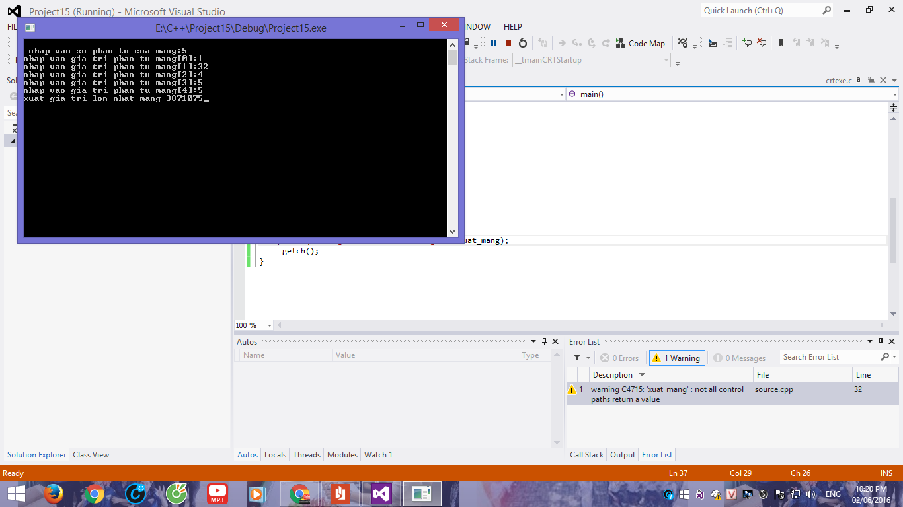
Task: Expand the editor zoom 100 % dropdown
Action: coord(270,325)
